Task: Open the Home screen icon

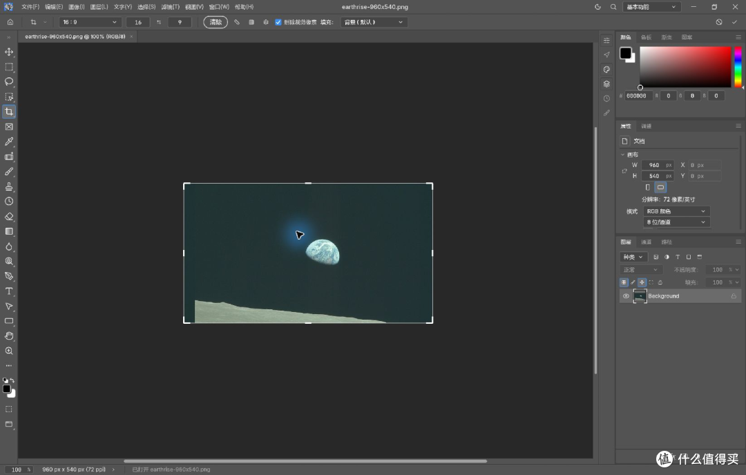Action: point(10,22)
